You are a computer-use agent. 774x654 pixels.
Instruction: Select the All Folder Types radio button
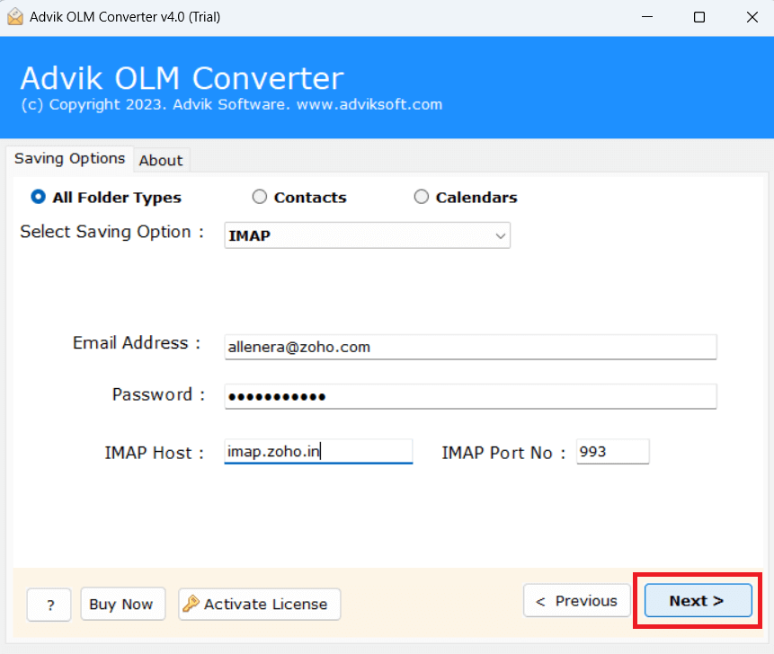pyautogui.click(x=38, y=197)
